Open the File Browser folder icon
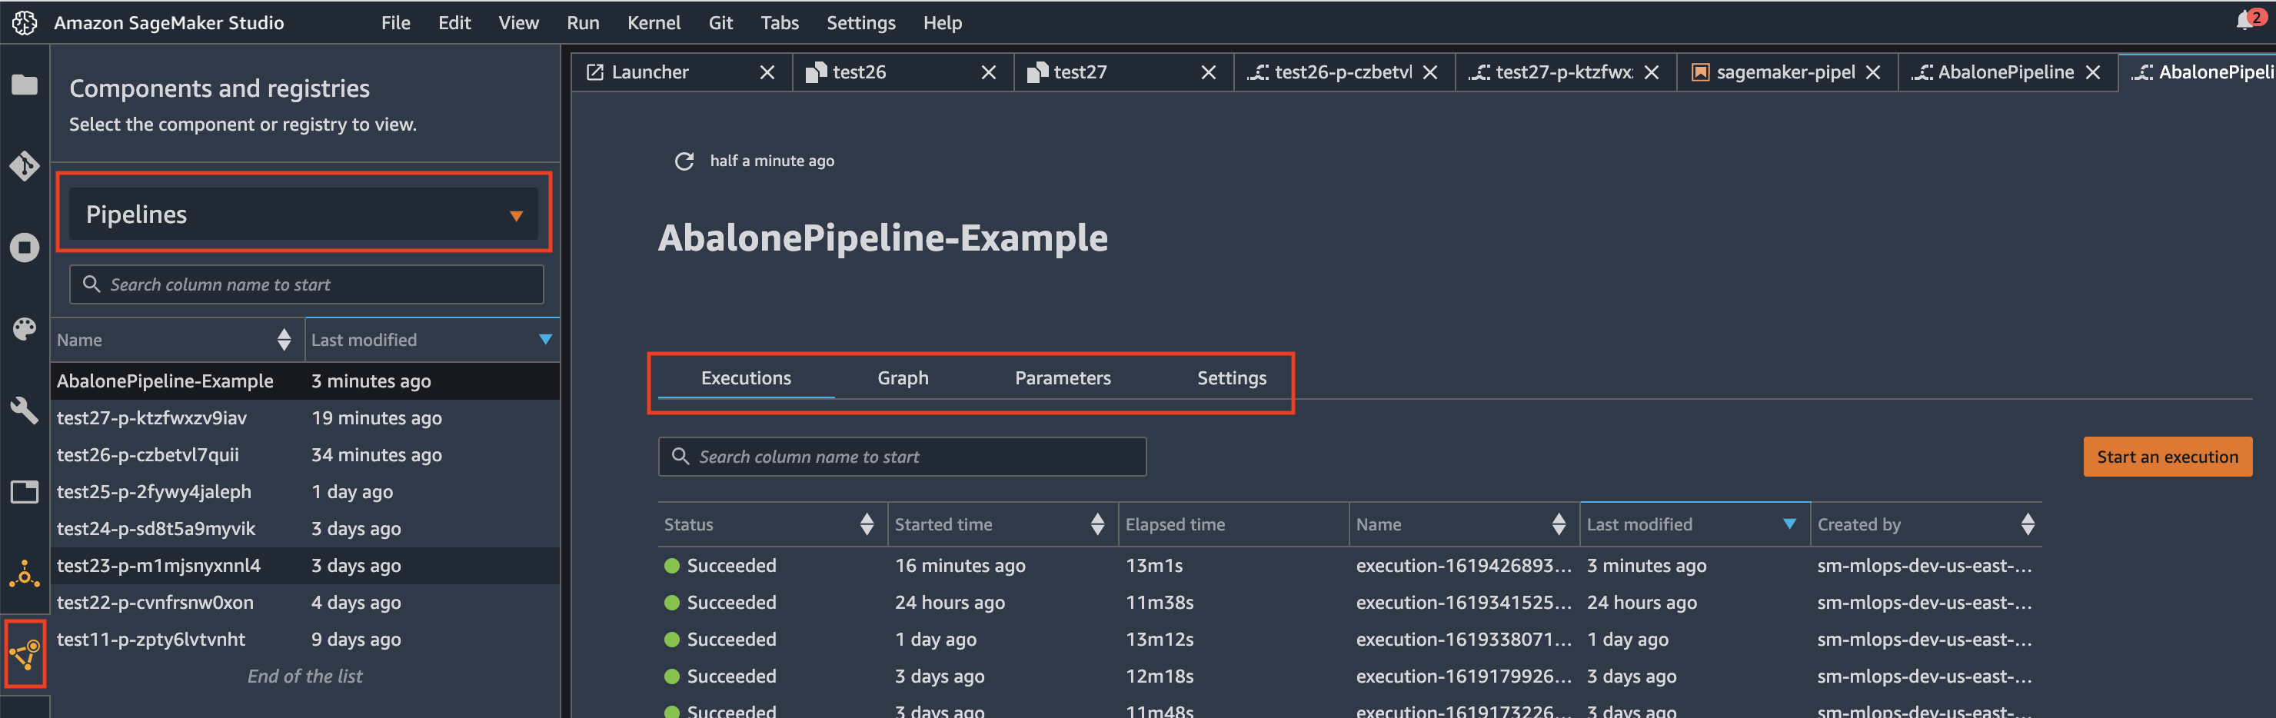This screenshot has height=718, width=2276. click(x=25, y=85)
